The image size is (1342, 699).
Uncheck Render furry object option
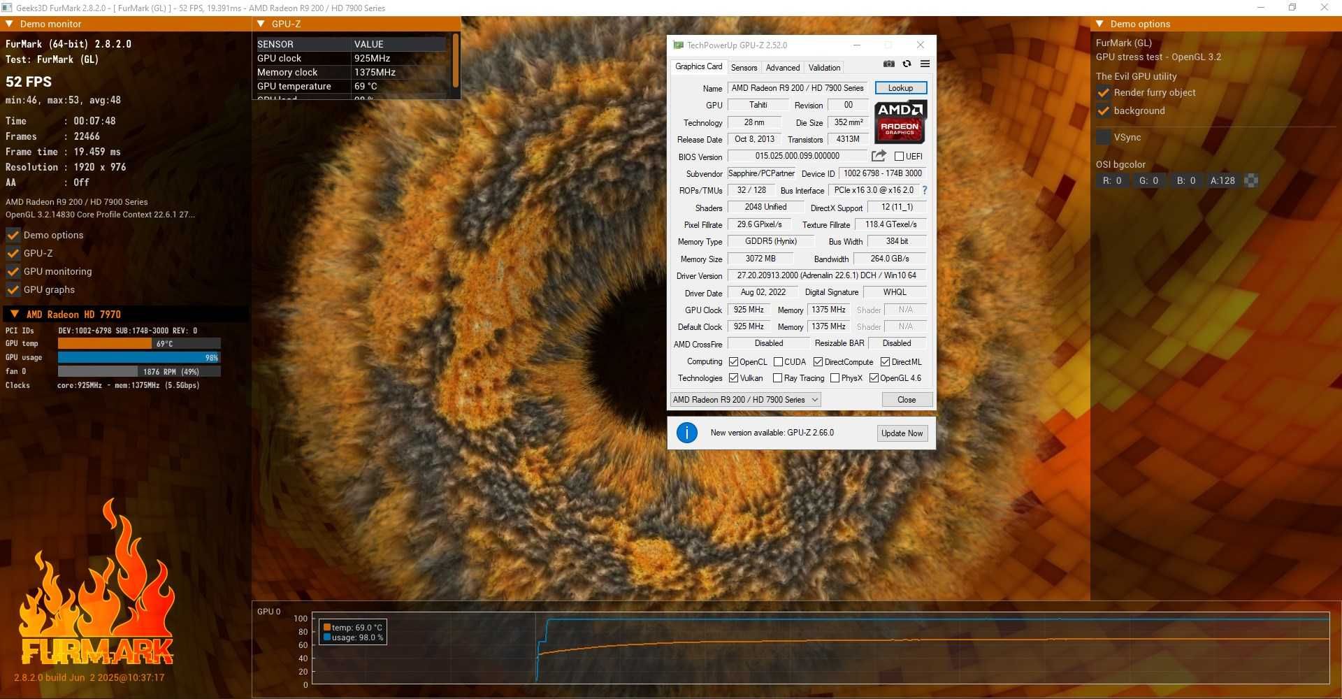(x=1104, y=92)
